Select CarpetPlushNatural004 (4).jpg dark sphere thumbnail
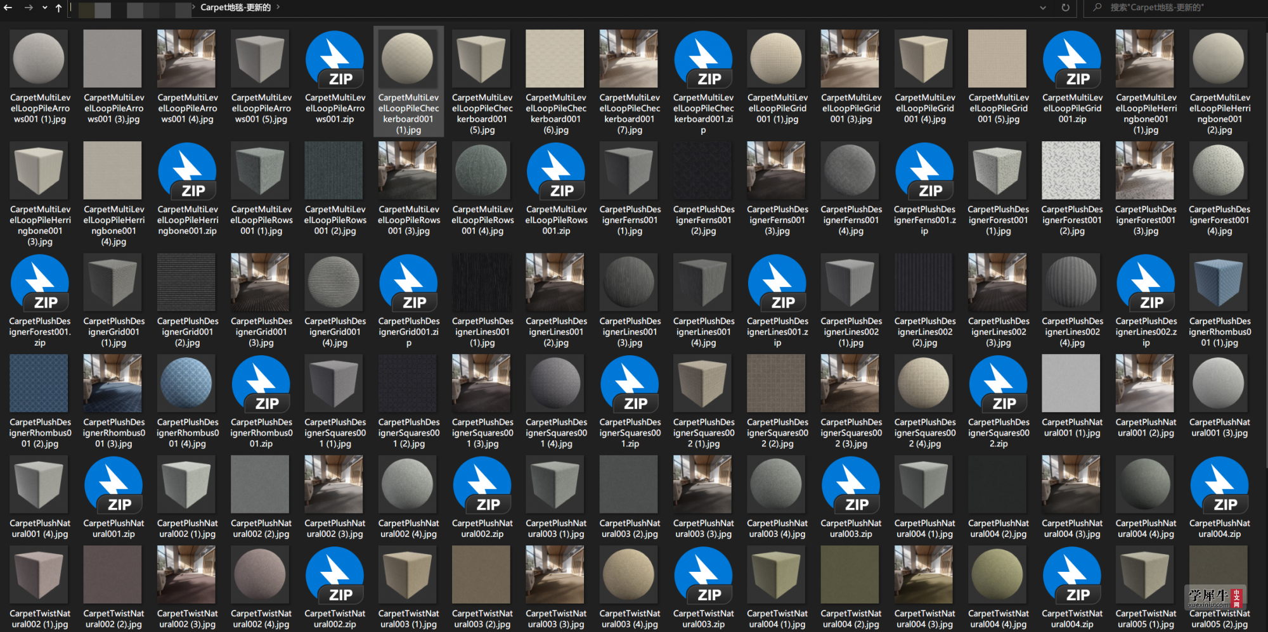Image resolution: width=1268 pixels, height=632 pixels. click(1145, 484)
